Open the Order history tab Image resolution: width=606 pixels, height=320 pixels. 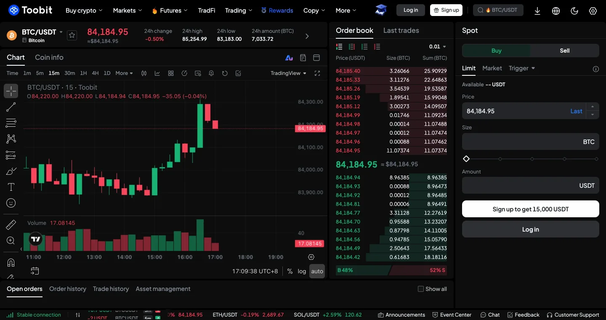68,289
